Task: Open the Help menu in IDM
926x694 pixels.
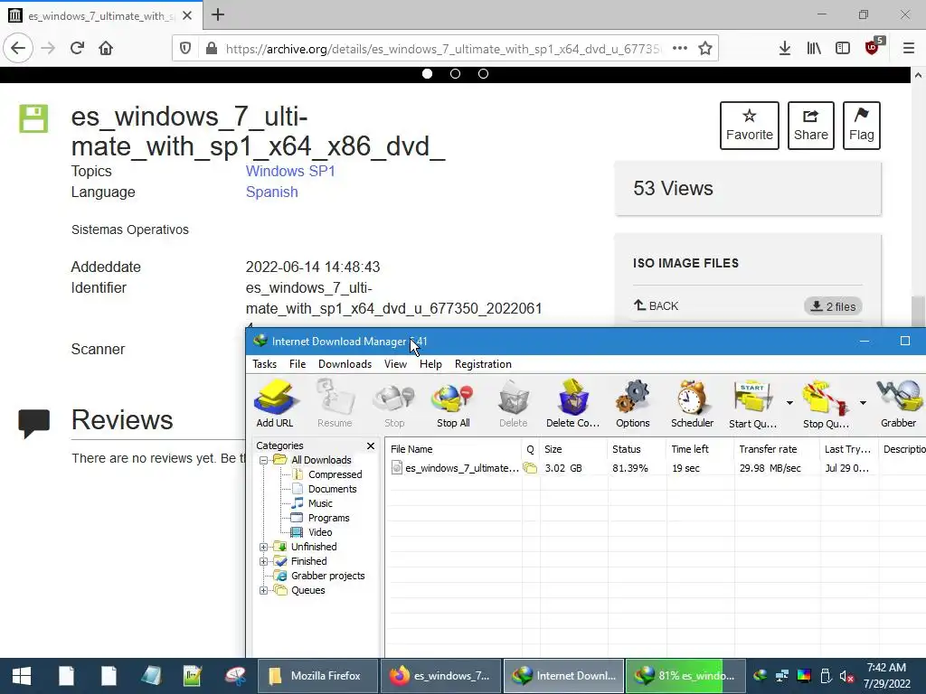Action: 430,364
